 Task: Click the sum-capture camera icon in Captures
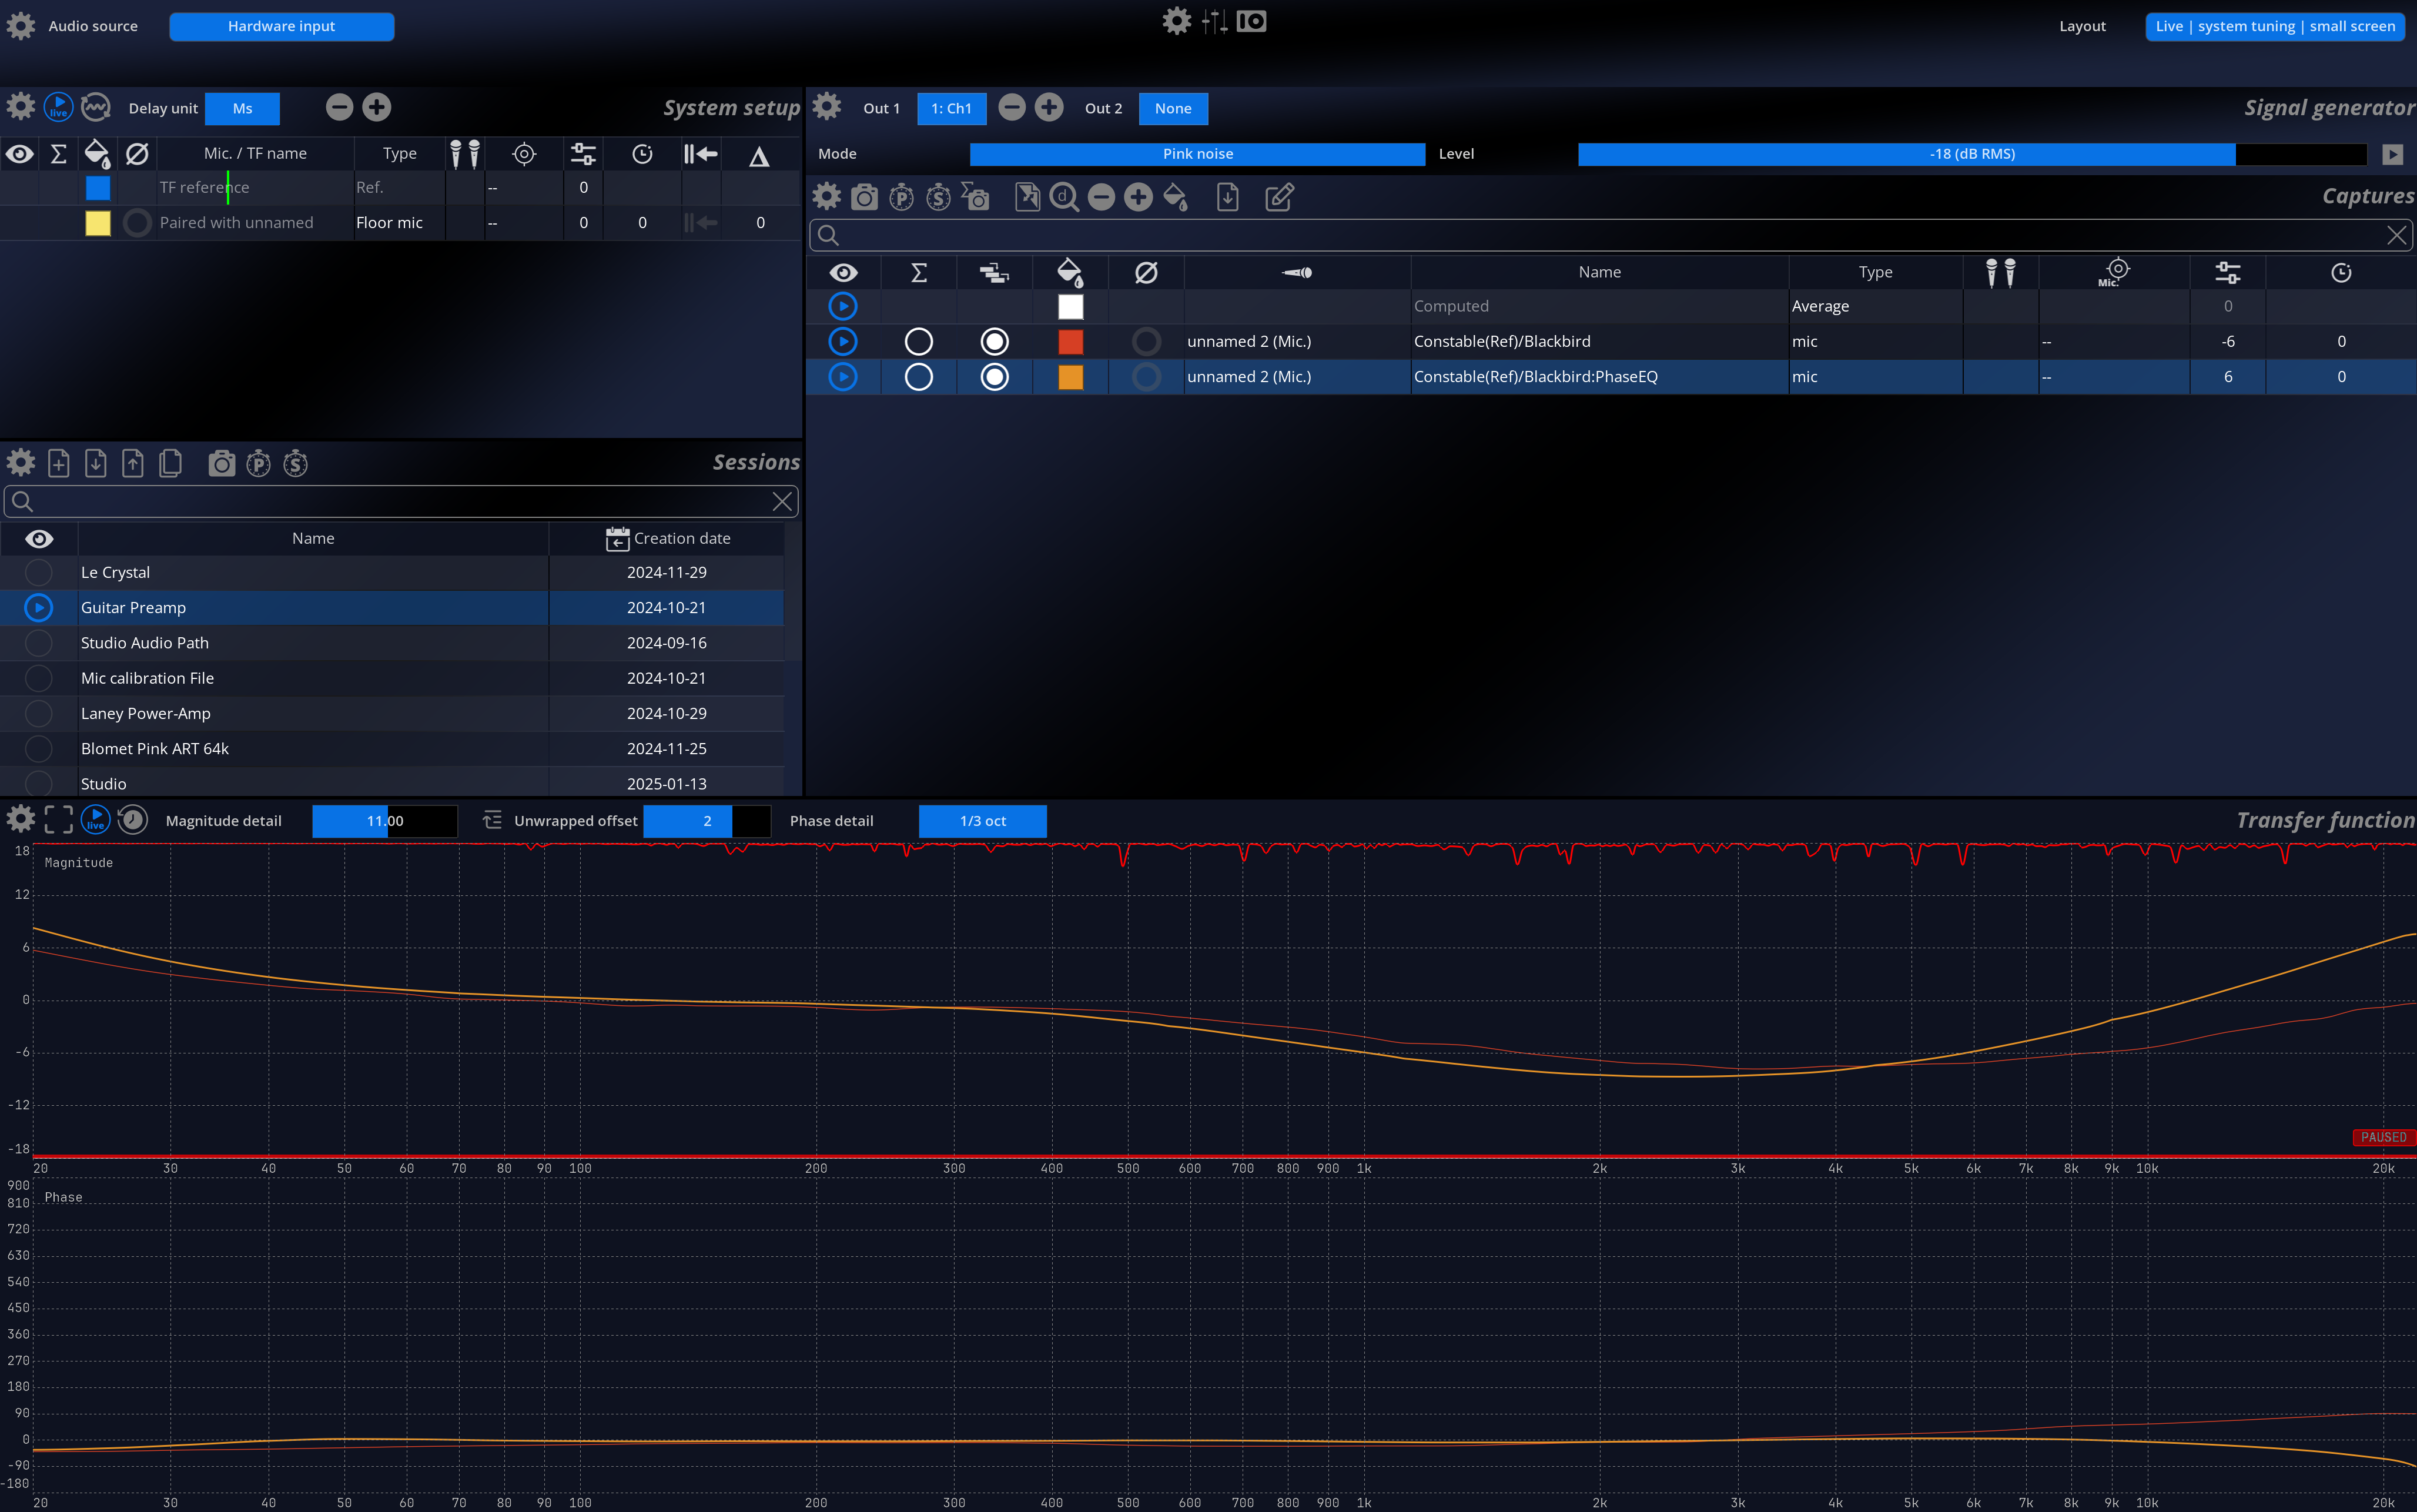[x=976, y=197]
